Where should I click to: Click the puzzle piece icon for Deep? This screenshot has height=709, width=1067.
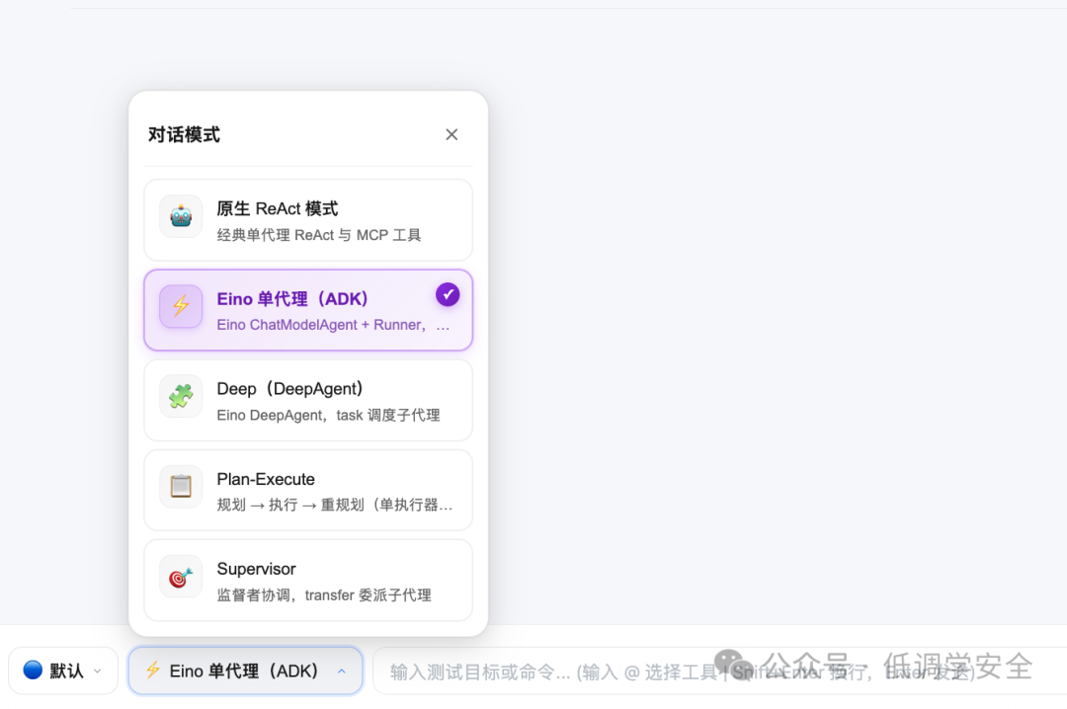pos(181,396)
